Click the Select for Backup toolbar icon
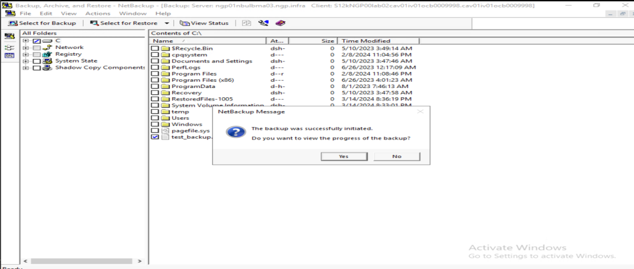Image resolution: width=634 pixels, height=269 pixels. [x=13, y=23]
